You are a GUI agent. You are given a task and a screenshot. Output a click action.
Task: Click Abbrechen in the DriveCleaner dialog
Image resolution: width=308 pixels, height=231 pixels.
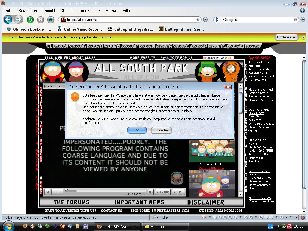coord(161,130)
